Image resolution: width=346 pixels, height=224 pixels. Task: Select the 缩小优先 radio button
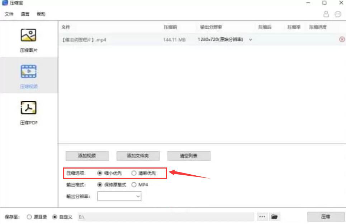tap(100, 173)
